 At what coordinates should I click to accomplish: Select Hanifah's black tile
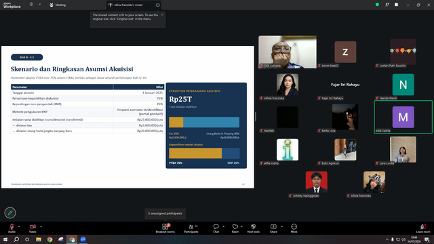[288, 117]
